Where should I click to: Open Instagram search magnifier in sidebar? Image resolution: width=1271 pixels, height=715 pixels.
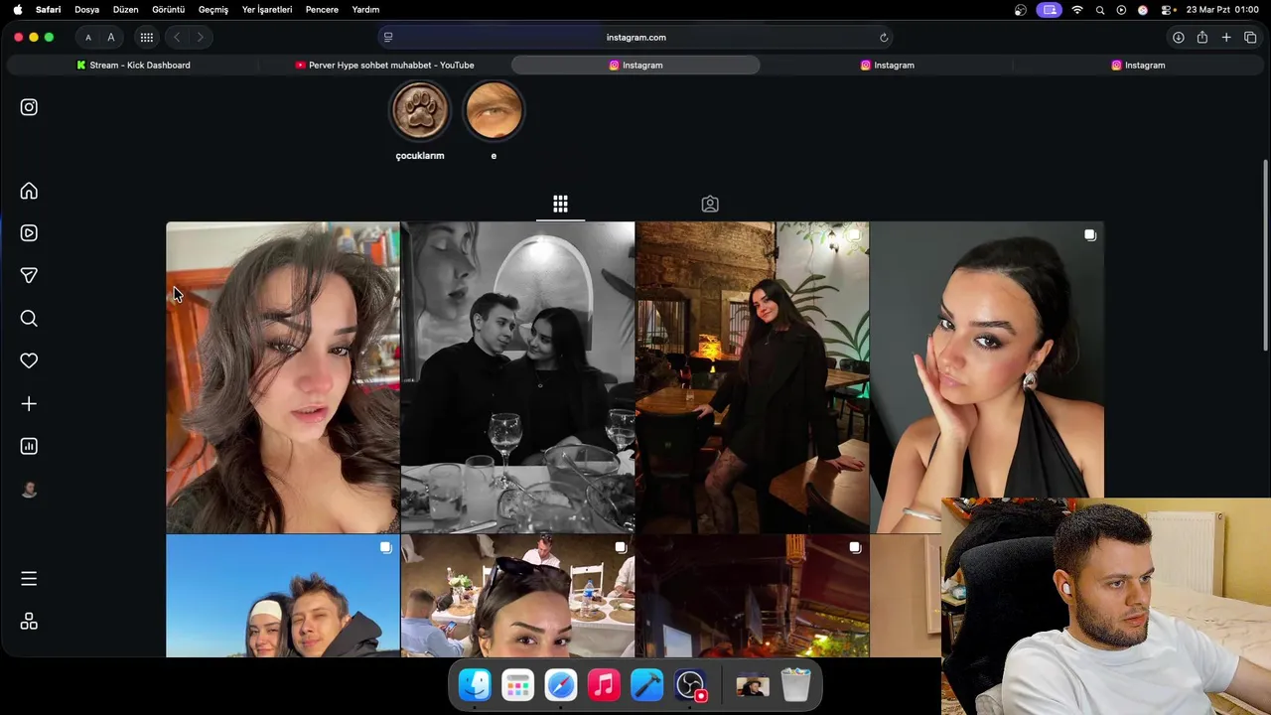[x=29, y=319]
